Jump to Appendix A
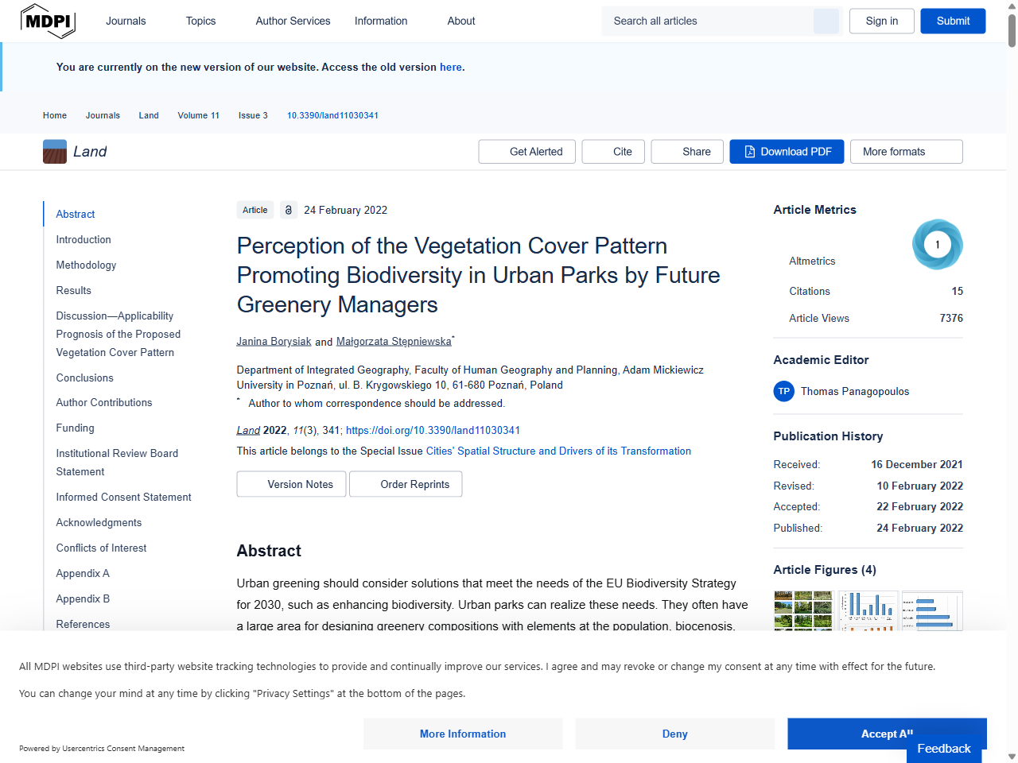 tap(83, 573)
